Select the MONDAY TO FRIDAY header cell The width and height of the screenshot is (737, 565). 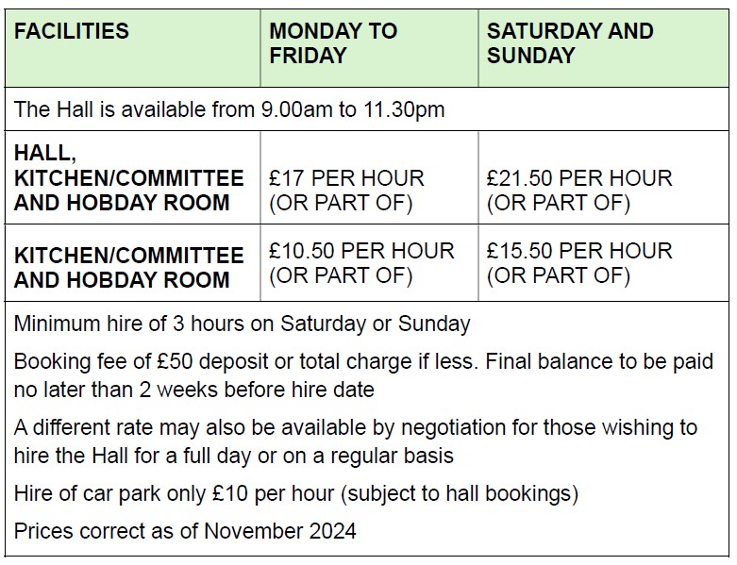coord(333,43)
